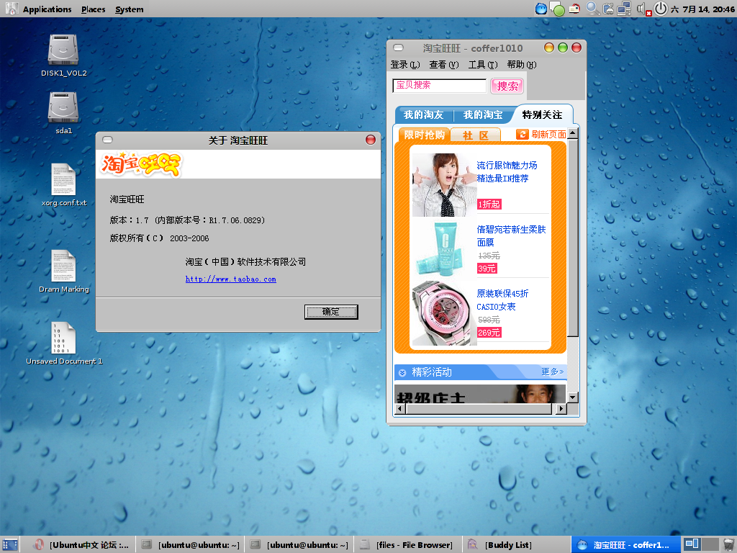Screen dimensions: 737x553
Task: Open the 倩碧宛若新生柔肤面膜 product link
Action: coord(511,235)
